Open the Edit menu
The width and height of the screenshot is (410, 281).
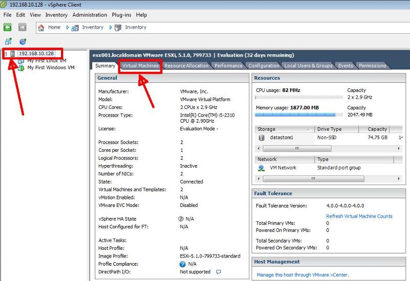pyautogui.click(x=20, y=15)
